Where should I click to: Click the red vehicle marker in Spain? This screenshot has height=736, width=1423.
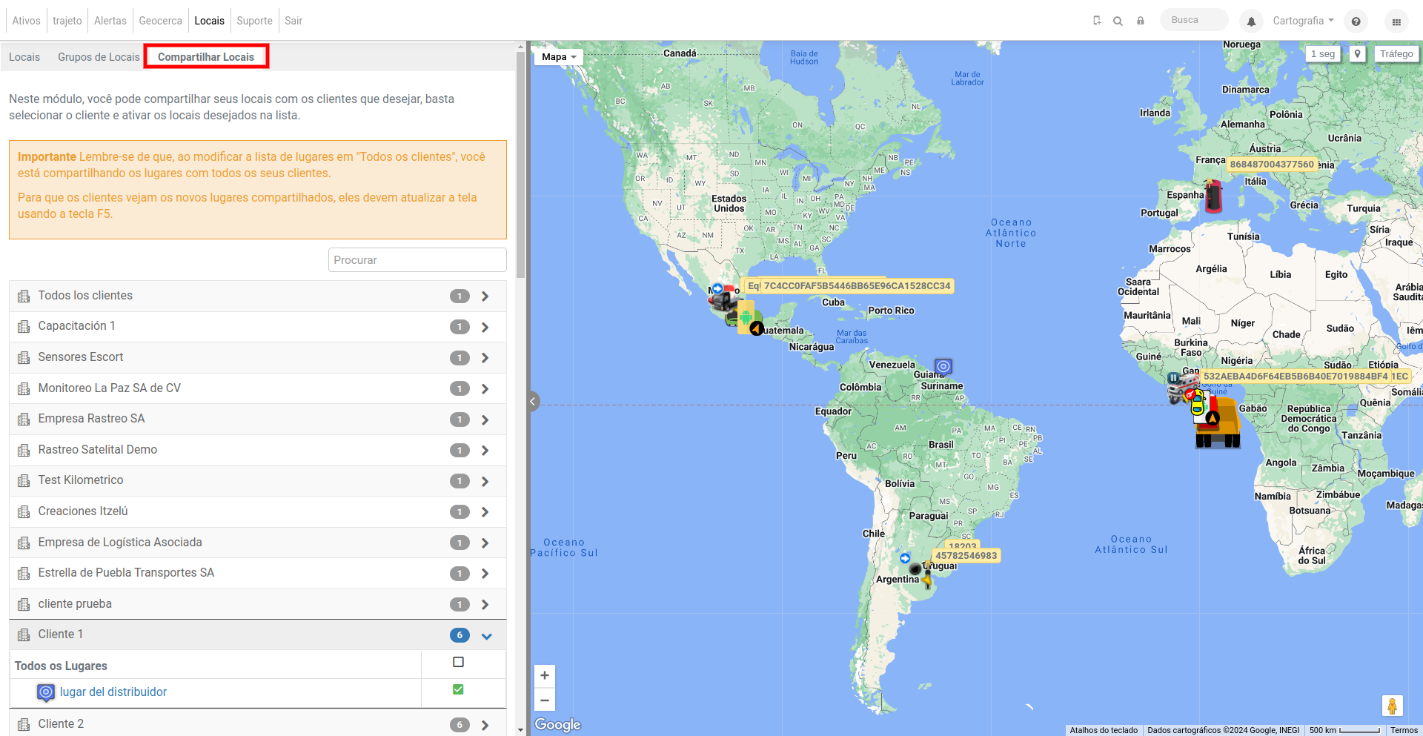pyautogui.click(x=1213, y=196)
